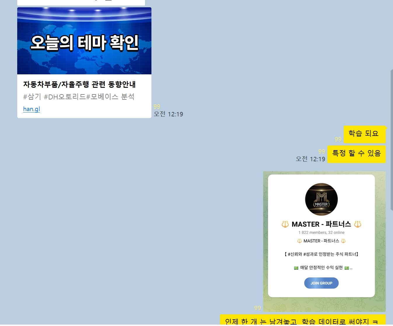This screenshot has width=393, height=326.
Task: Click the vertical chat scrollbar thumb
Action: (x=391, y=140)
